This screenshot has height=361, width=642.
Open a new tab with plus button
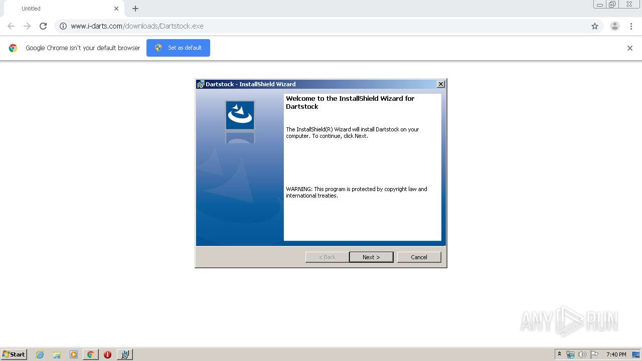pyautogui.click(x=135, y=9)
